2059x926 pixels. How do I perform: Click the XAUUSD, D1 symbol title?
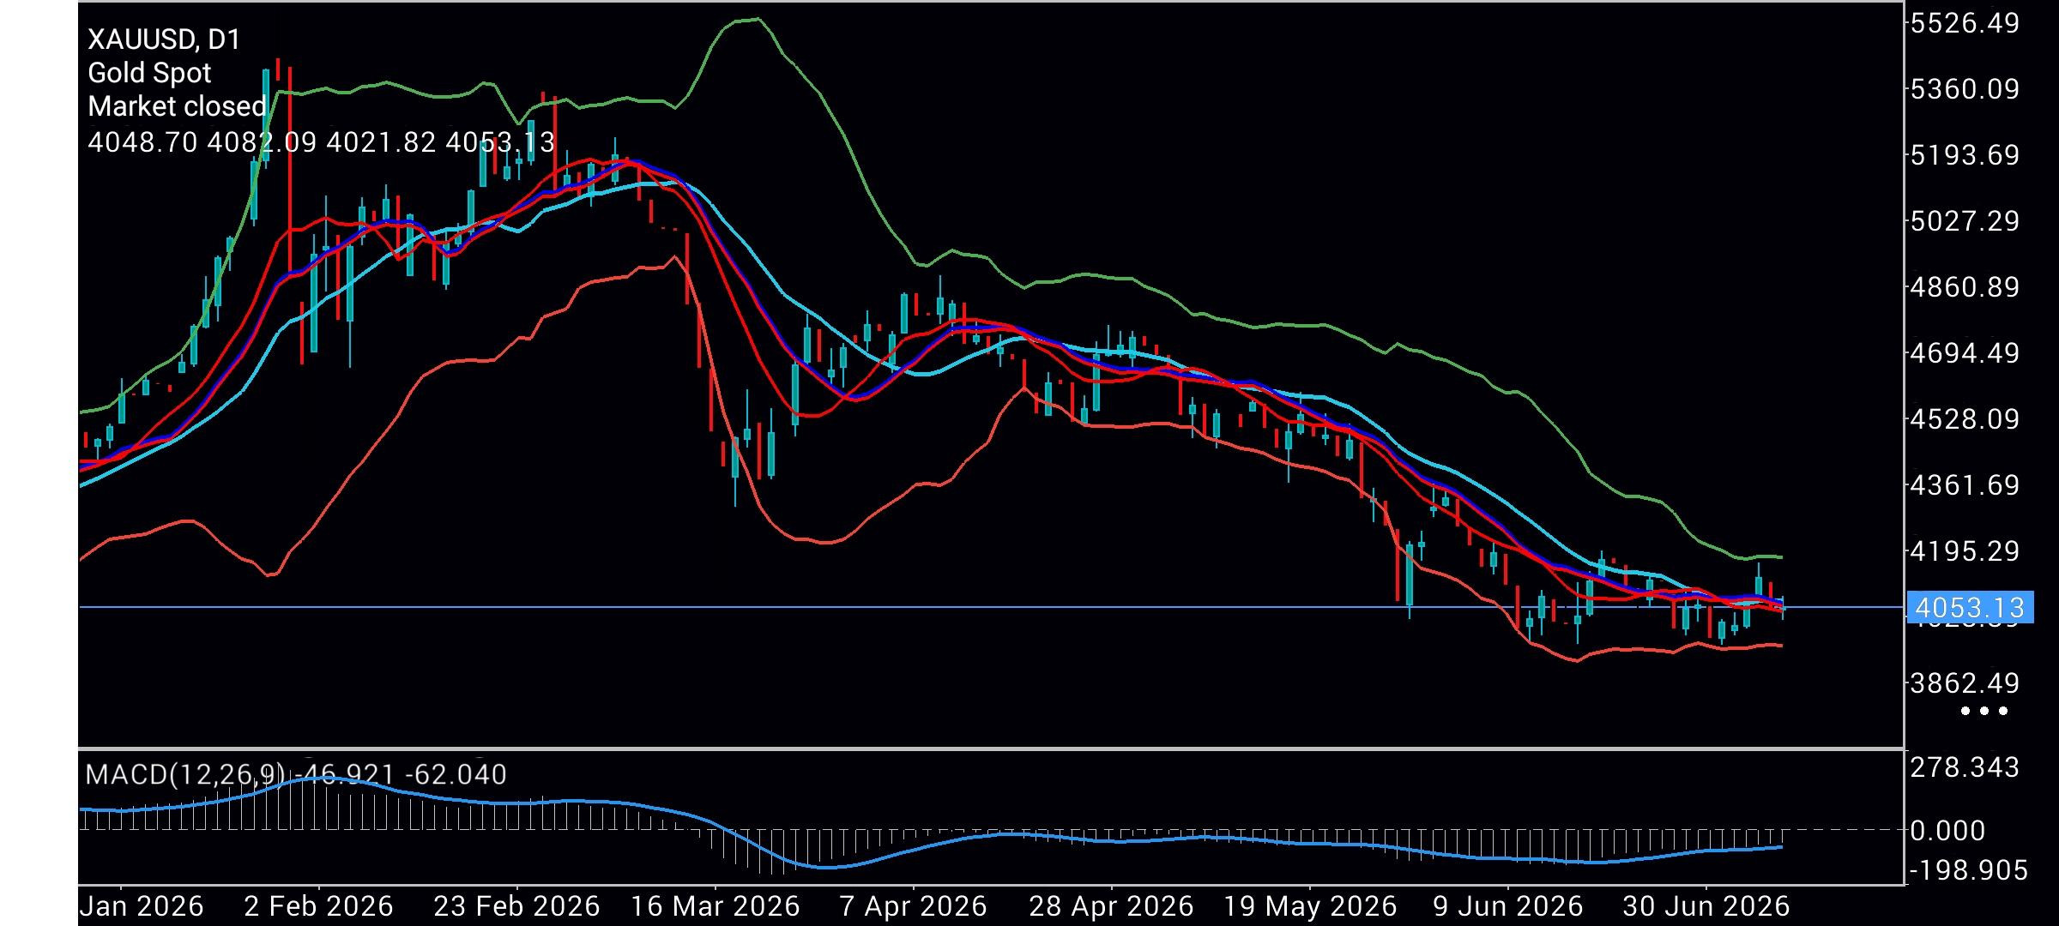pyautogui.click(x=164, y=39)
